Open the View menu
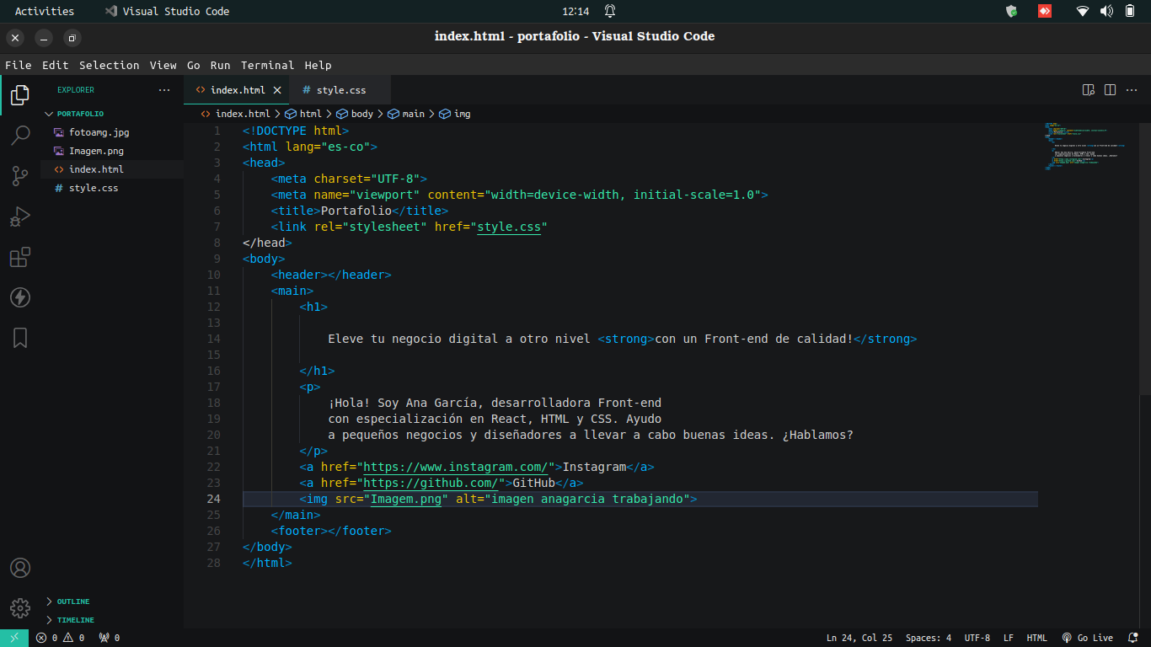1151x647 pixels. [163, 65]
